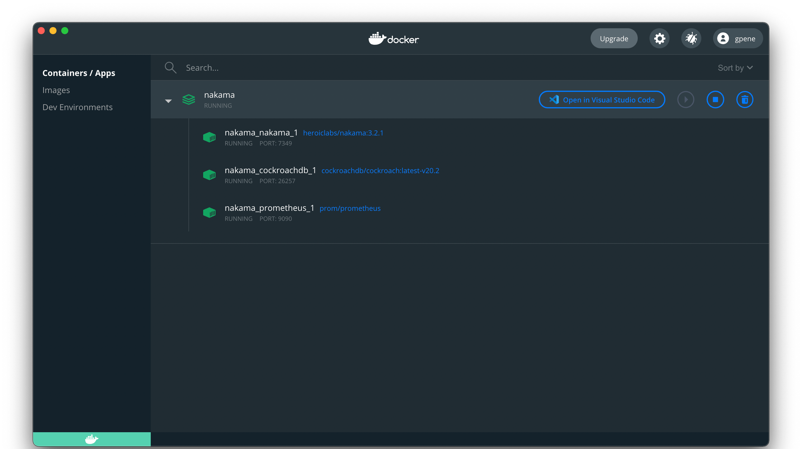Image resolution: width=802 pixels, height=449 pixels.
Task: Open nakama in Visual Studio Code
Action: pos(602,100)
